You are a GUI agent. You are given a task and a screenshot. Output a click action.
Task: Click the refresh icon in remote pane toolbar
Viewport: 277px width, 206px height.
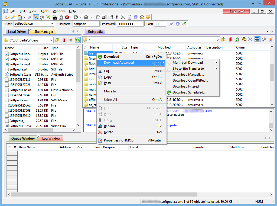pos(237,40)
